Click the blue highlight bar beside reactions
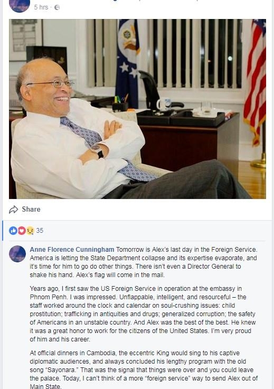274x389 pixels. point(3,231)
